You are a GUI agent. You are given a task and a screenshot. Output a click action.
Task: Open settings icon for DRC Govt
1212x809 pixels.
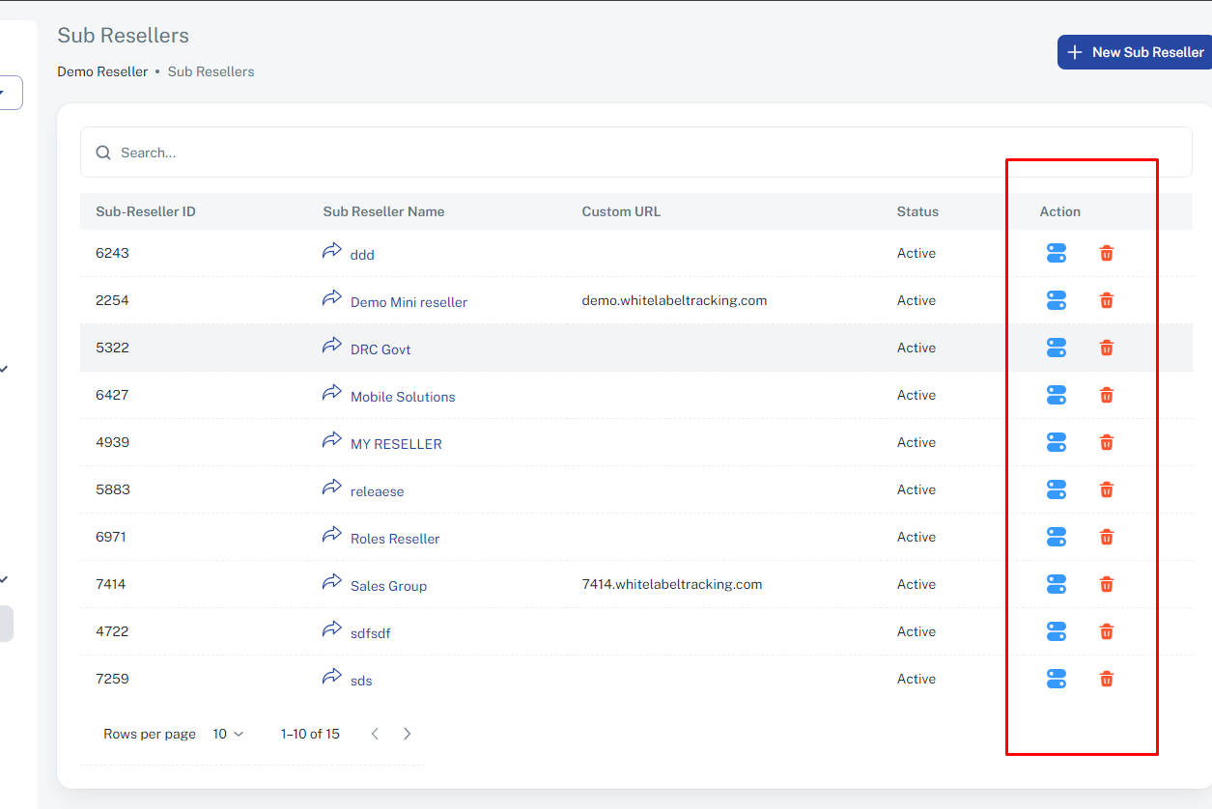point(1057,348)
